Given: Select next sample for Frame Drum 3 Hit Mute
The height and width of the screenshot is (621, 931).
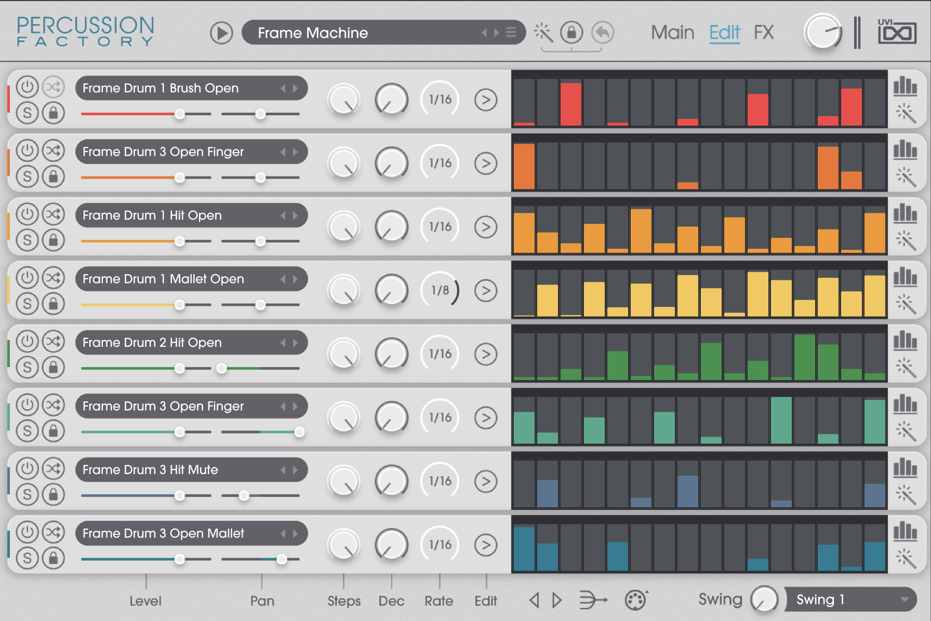Looking at the screenshot, I should pyautogui.click(x=296, y=470).
